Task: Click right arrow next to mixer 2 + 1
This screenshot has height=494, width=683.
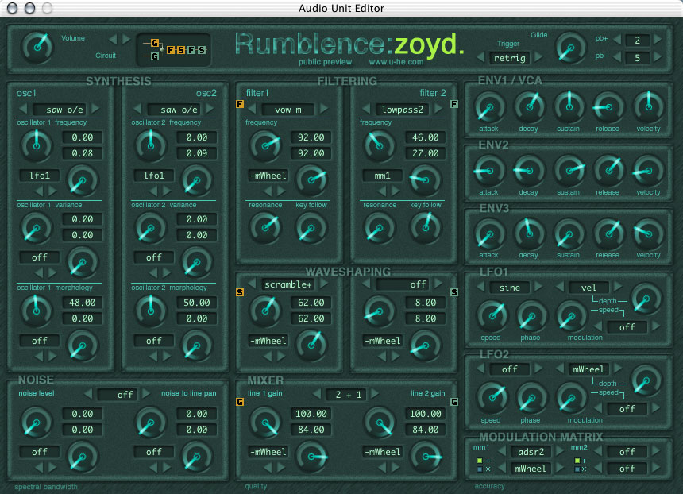Action: coord(374,394)
